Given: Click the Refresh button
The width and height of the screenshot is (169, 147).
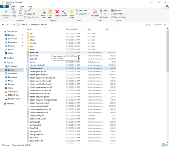Looking at the screenshot, I should click(149, 25).
